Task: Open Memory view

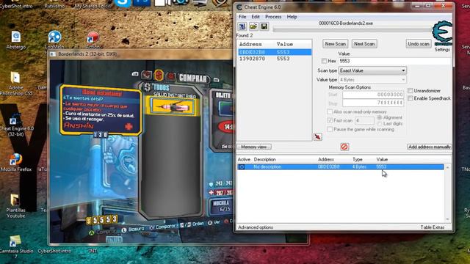Action: (x=254, y=147)
